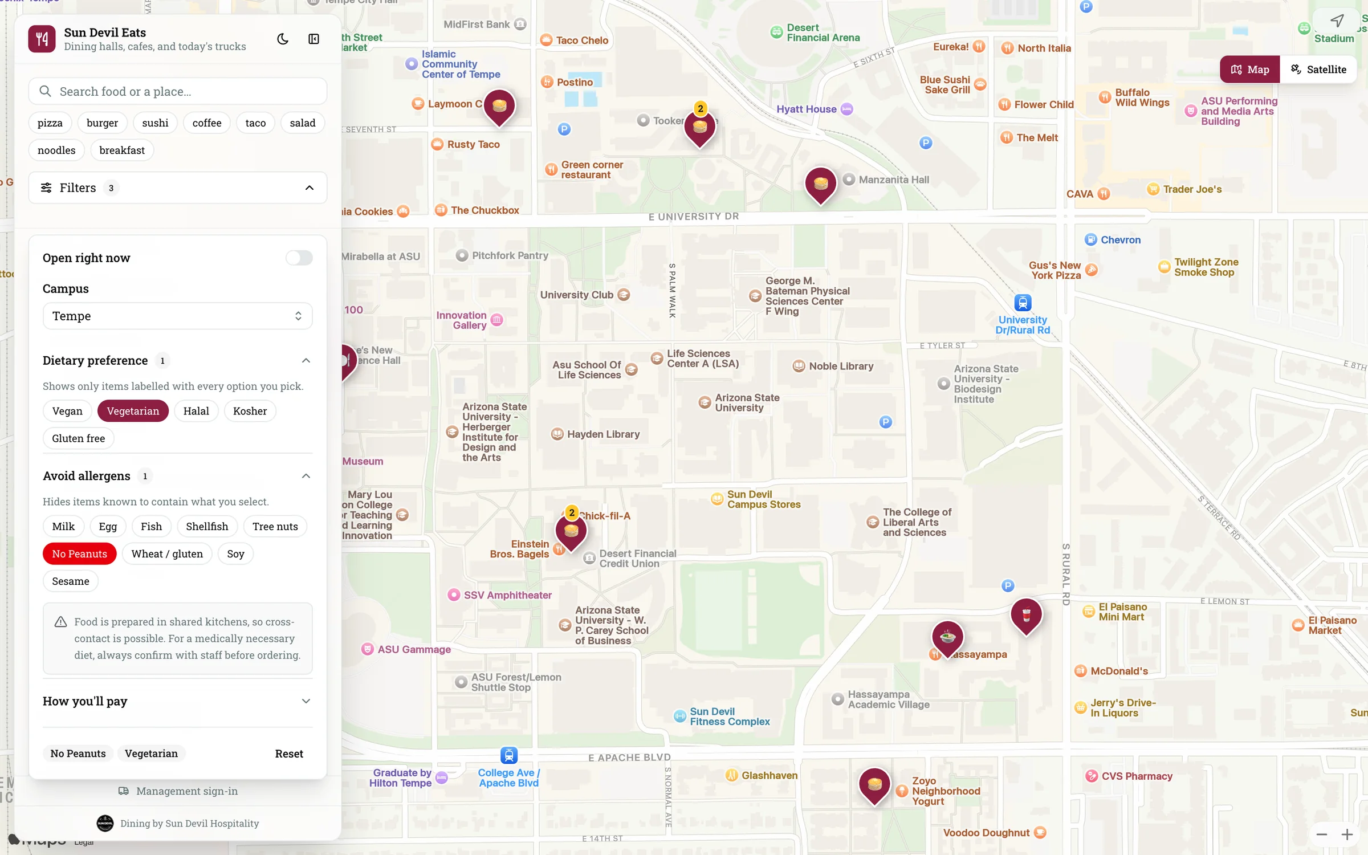Click the Trader Joe's map marker

(1153, 189)
